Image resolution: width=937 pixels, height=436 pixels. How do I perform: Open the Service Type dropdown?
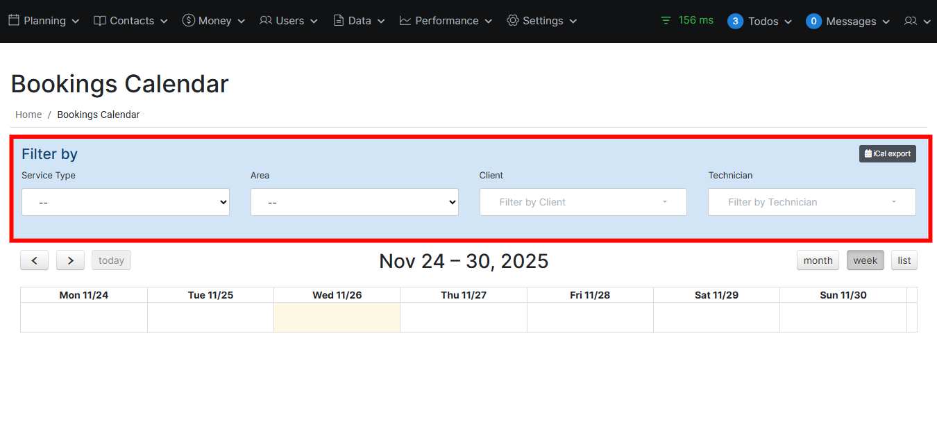pos(126,202)
